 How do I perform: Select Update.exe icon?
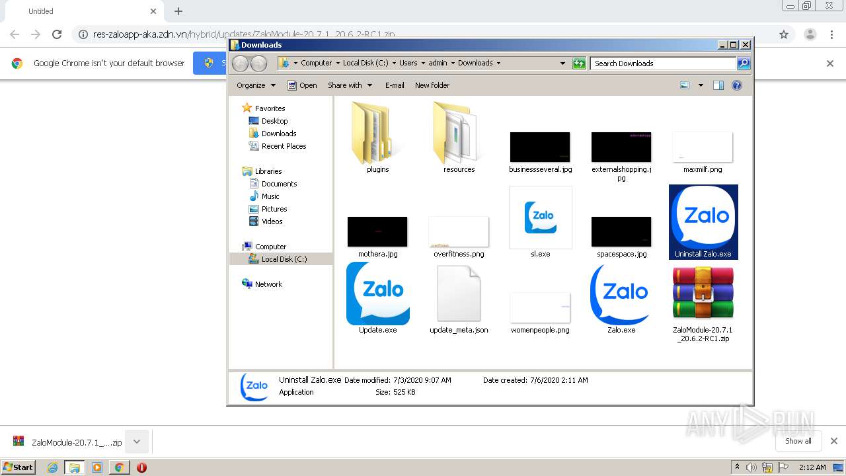click(x=377, y=294)
